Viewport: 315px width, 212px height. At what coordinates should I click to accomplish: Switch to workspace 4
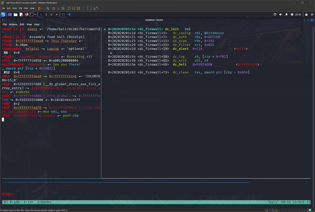coord(56,14)
